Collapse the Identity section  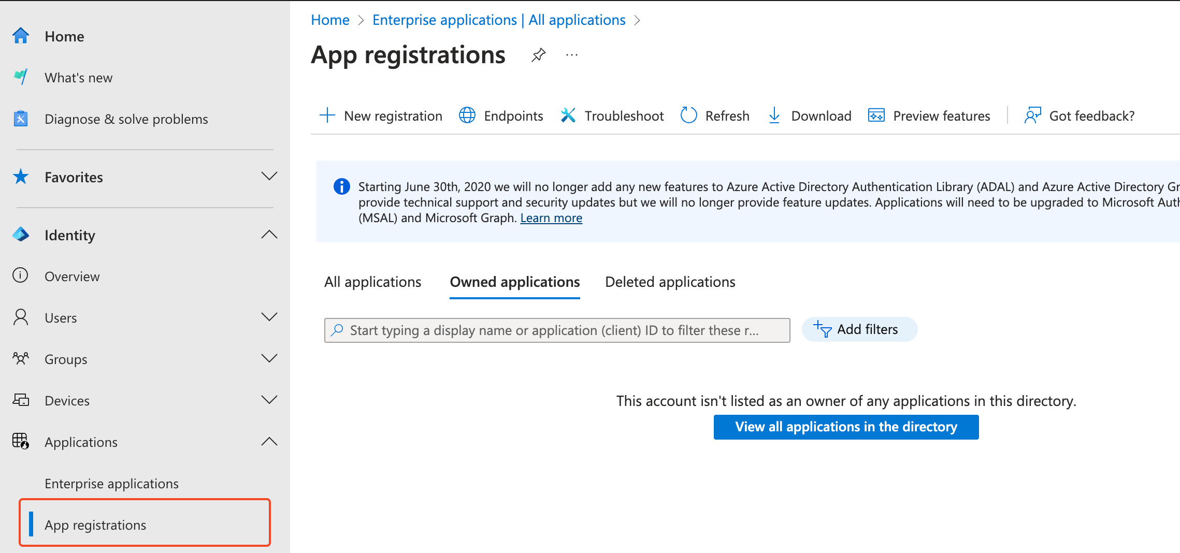pyautogui.click(x=269, y=235)
